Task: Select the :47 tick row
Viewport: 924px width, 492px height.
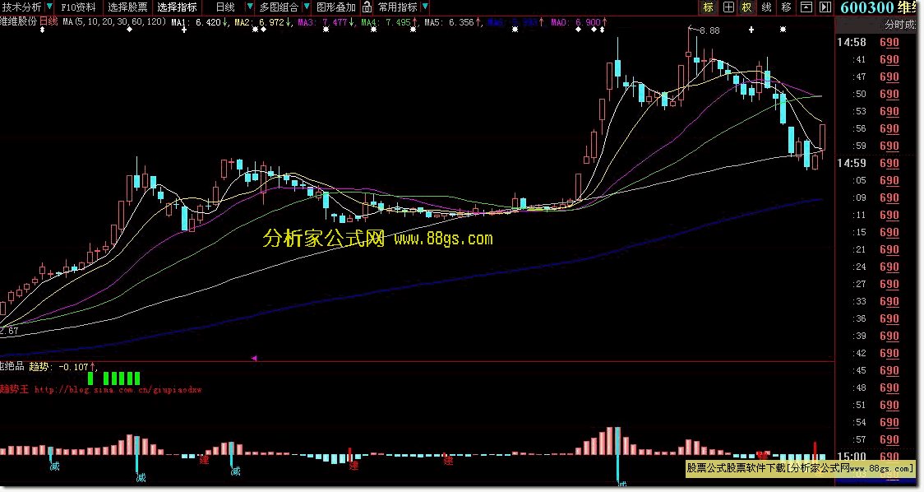Action: coord(877,77)
